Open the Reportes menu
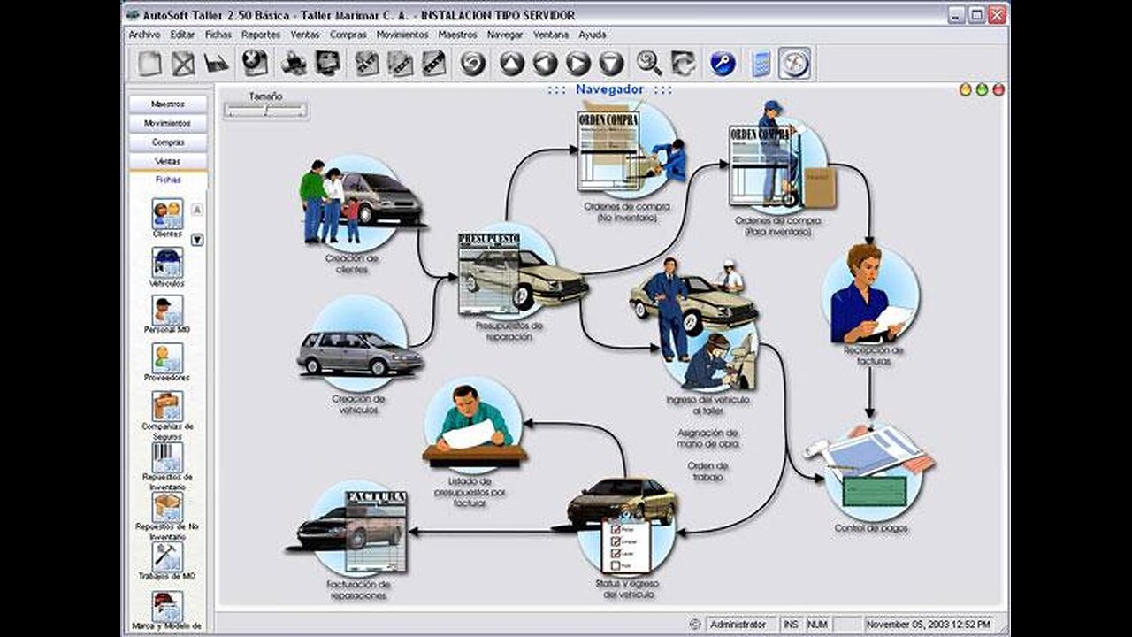 [x=261, y=35]
